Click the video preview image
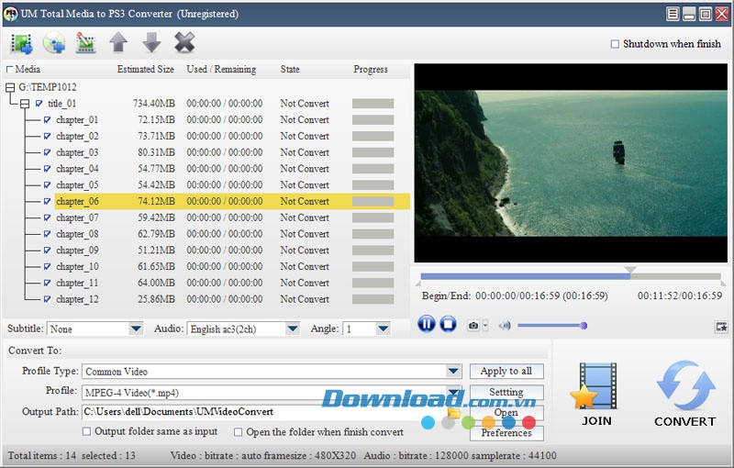This screenshot has height=468, width=734. point(571,162)
